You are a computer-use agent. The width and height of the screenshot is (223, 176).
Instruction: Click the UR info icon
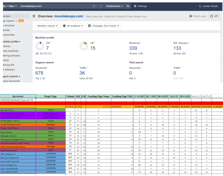[95, 42]
